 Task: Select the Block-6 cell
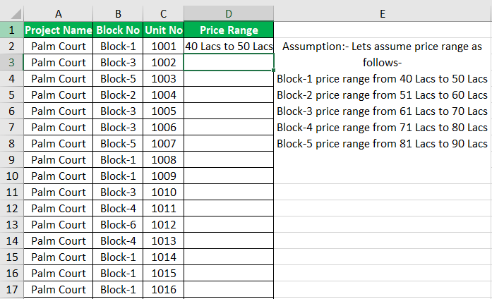pyautogui.click(x=118, y=224)
